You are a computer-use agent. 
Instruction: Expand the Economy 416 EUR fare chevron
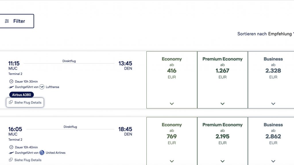click(172, 104)
